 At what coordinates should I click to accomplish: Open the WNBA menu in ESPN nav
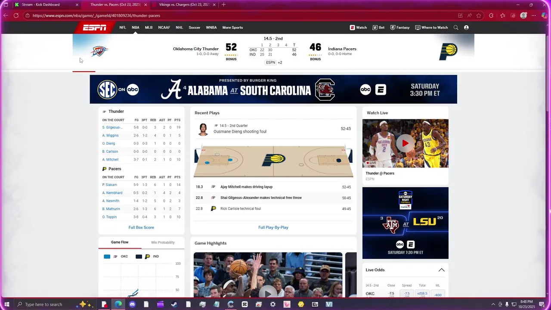coord(211,28)
